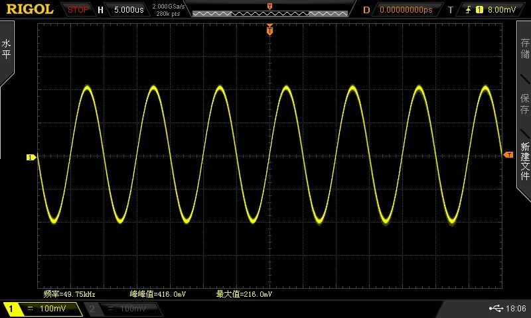
Task: Open the 存储 storage menu tab
Action: click(x=525, y=48)
